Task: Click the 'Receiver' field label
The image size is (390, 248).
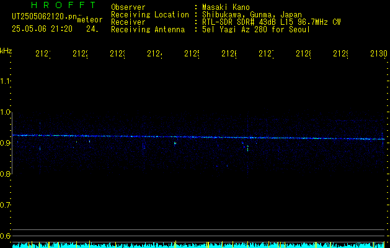Action: coord(128,22)
